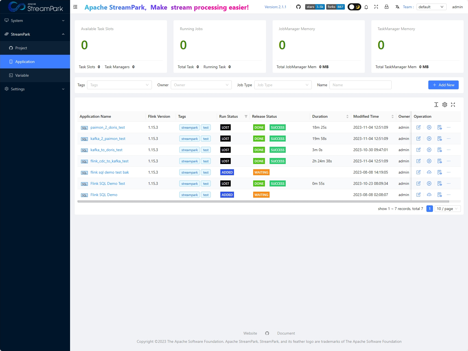Open more actions for Flink SQL Demo
The height and width of the screenshot is (351, 468).
click(449, 195)
